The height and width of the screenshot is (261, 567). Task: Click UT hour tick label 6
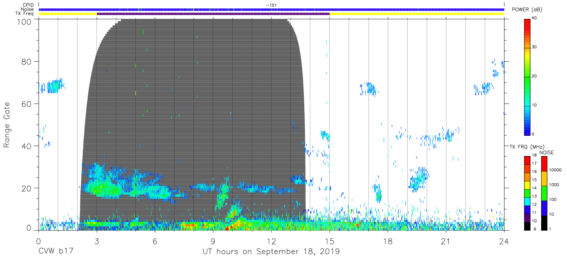point(155,242)
